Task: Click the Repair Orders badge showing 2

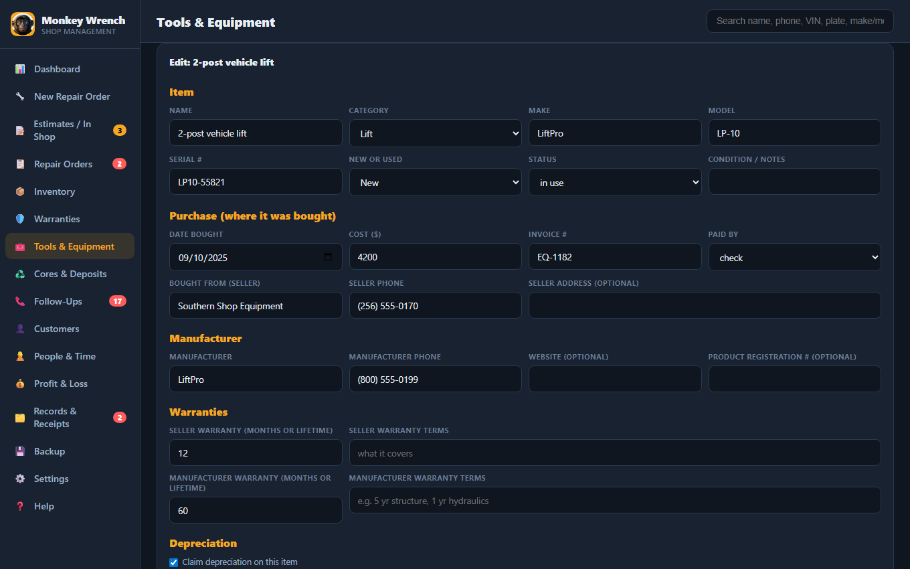Action: [x=120, y=164]
